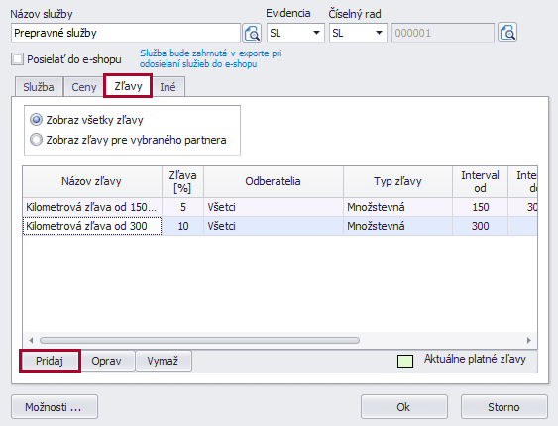The height and width of the screenshot is (426, 558).
Task: Select Zobraz všetky zľavy radio option
Action: [x=36, y=120]
